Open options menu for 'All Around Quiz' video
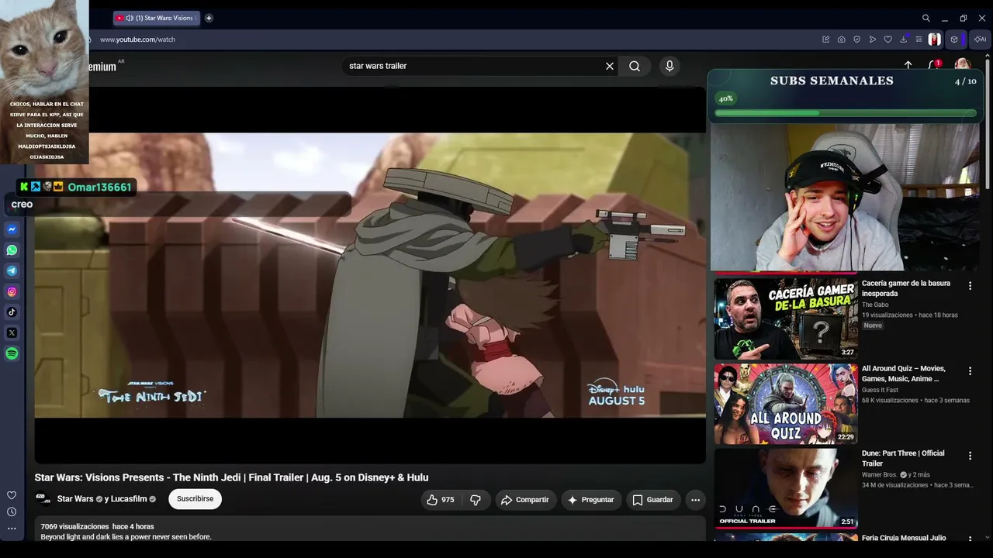Image resolution: width=993 pixels, height=558 pixels. [970, 371]
